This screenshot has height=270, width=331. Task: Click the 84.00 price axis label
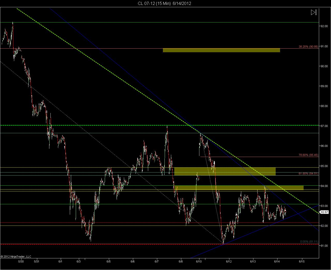click(x=324, y=186)
